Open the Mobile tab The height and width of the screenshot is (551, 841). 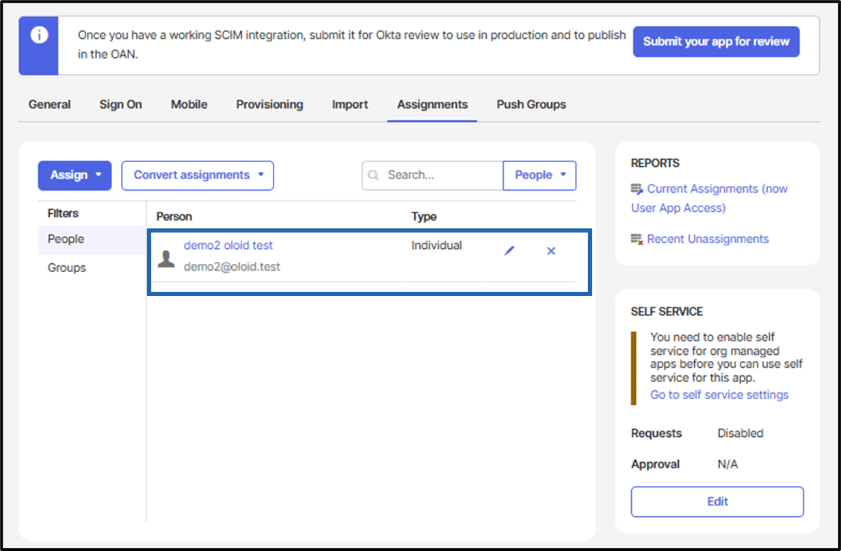189,105
